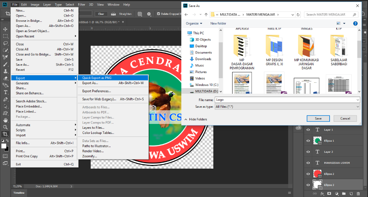Choose Quick Export as PNG
Viewport: 368px width, 197px height.
113,77
